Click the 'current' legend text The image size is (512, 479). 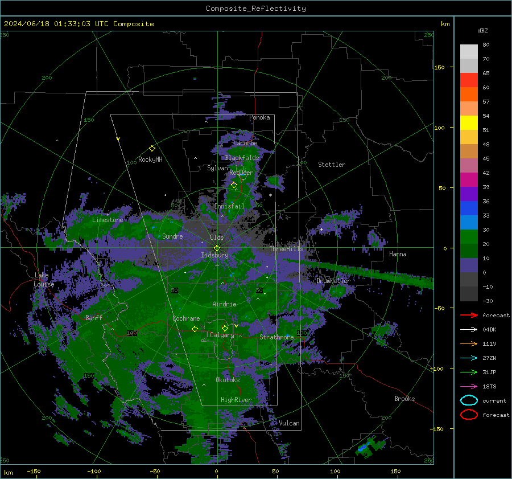pyautogui.click(x=494, y=400)
